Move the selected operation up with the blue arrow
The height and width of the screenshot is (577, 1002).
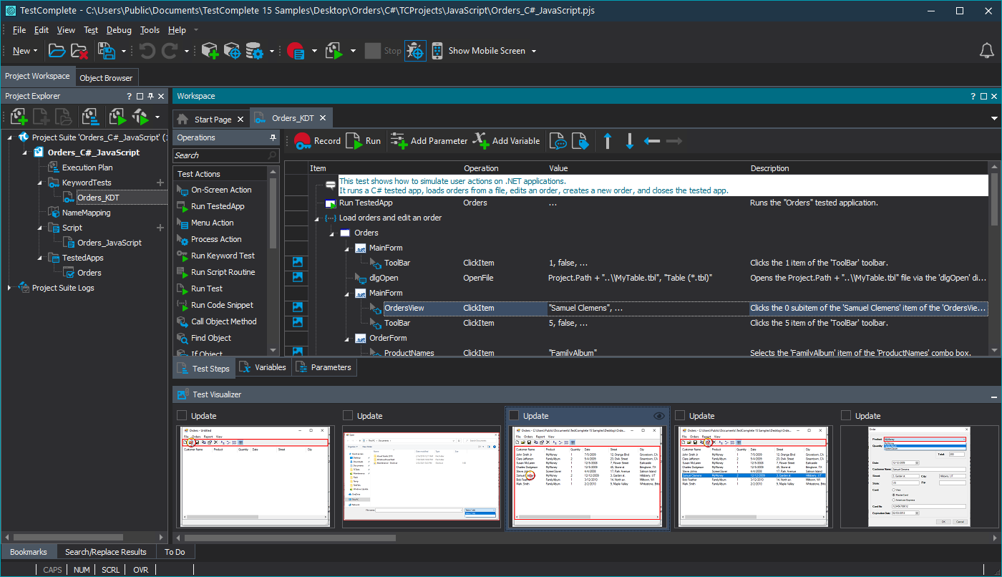pos(607,140)
